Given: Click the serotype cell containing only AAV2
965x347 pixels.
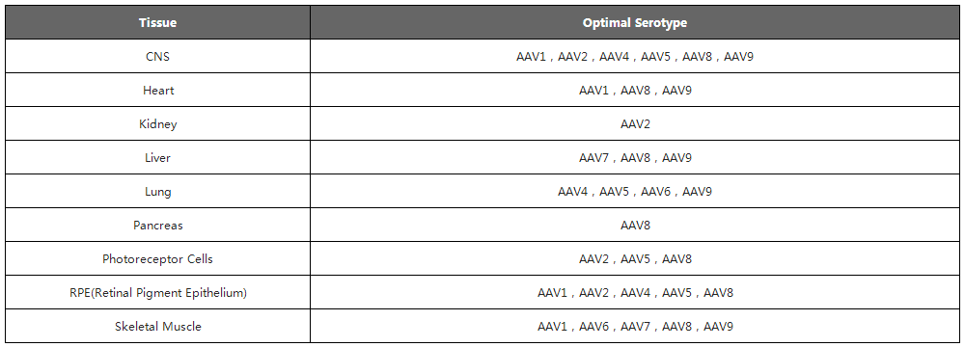Looking at the screenshot, I should coord(635,124).
